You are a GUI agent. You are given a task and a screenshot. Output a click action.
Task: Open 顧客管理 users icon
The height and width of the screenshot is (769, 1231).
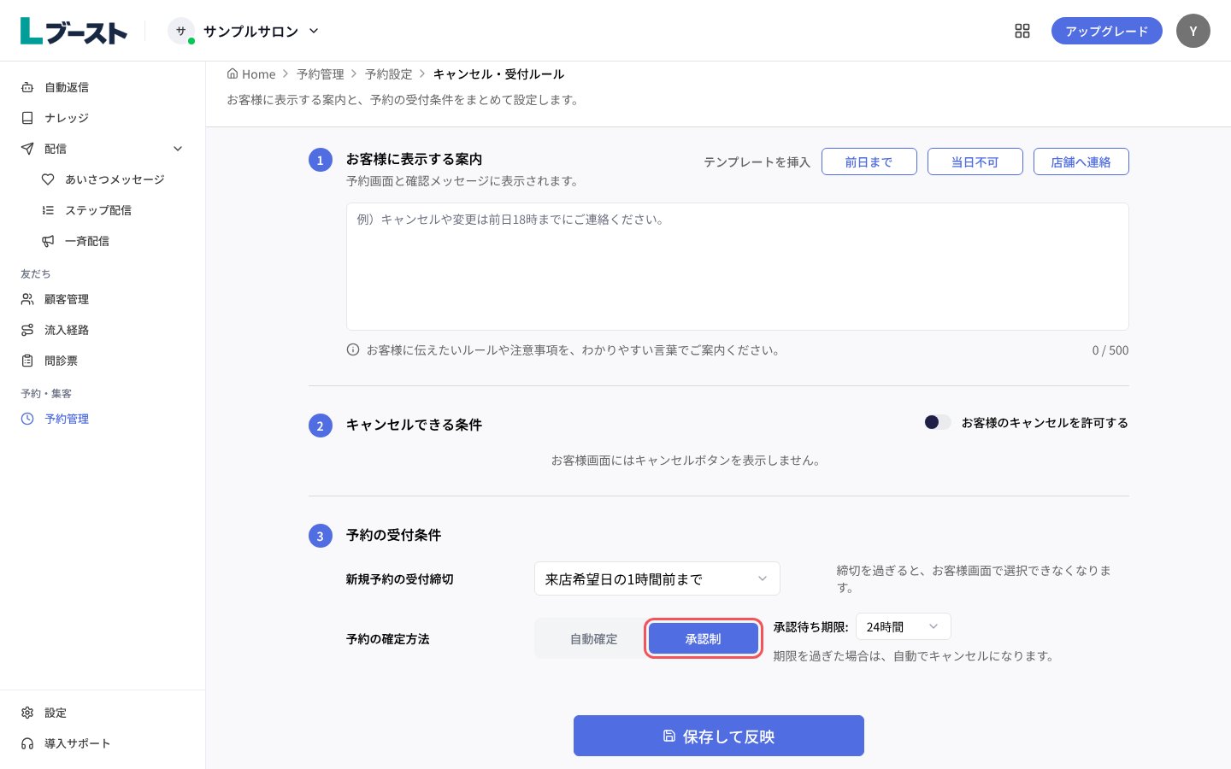[x=27, y=299]
